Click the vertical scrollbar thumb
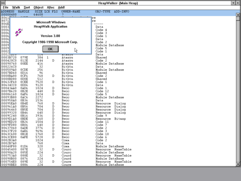The height and width of the screenshot is (181, 241). 238,18
